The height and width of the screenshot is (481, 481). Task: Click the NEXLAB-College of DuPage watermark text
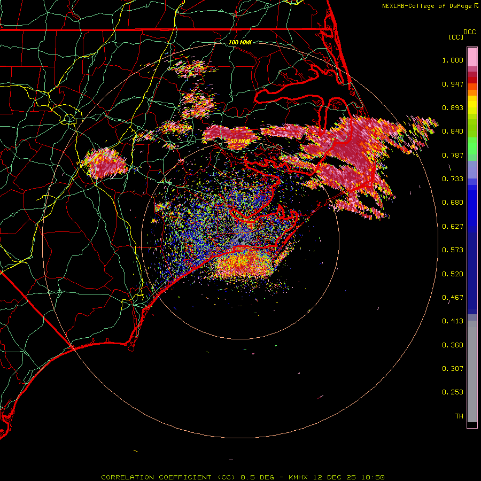point(426,6)
